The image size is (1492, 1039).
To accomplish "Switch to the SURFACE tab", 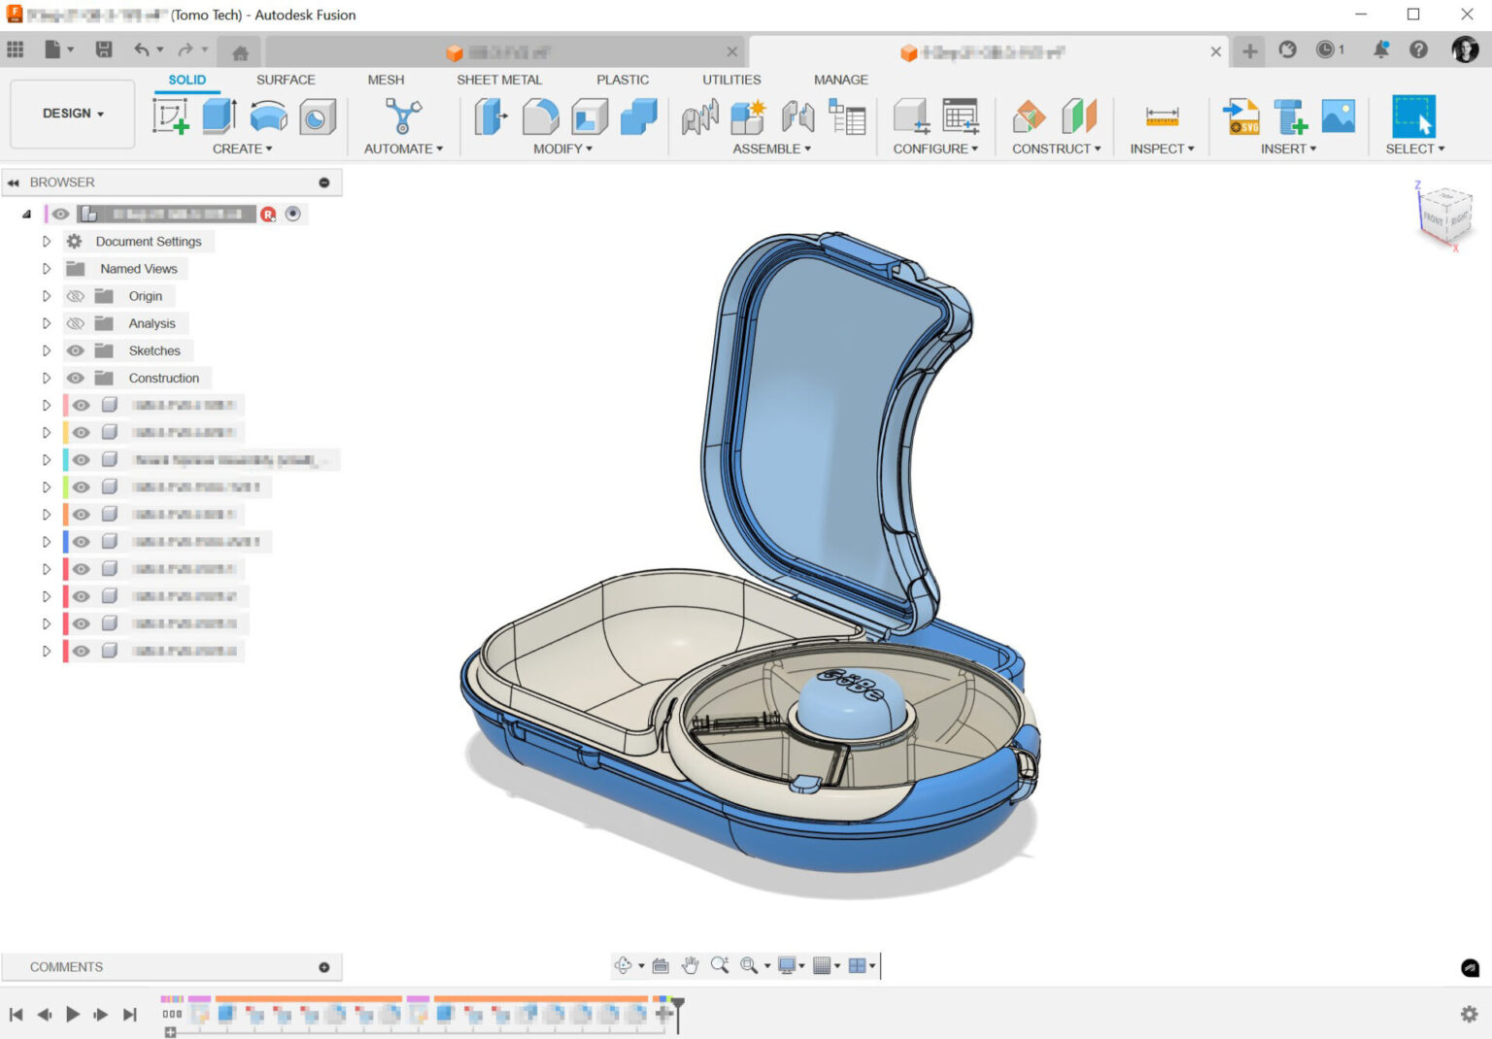I will pos(286,80).
